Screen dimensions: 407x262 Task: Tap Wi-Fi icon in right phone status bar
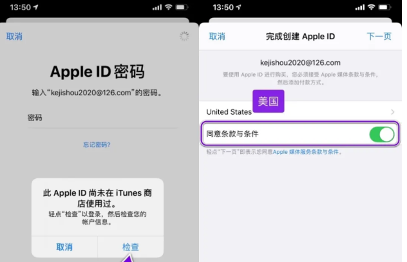click(x=372, y=7)
